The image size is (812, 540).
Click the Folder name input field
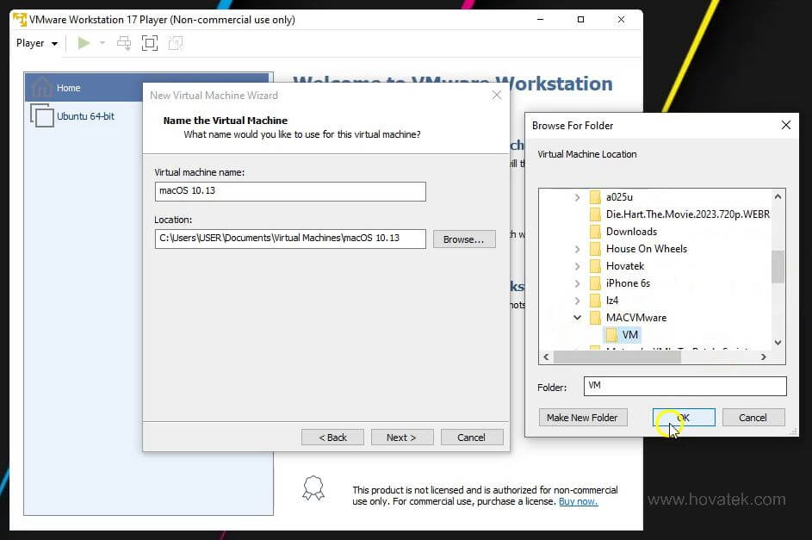[685, 386]
